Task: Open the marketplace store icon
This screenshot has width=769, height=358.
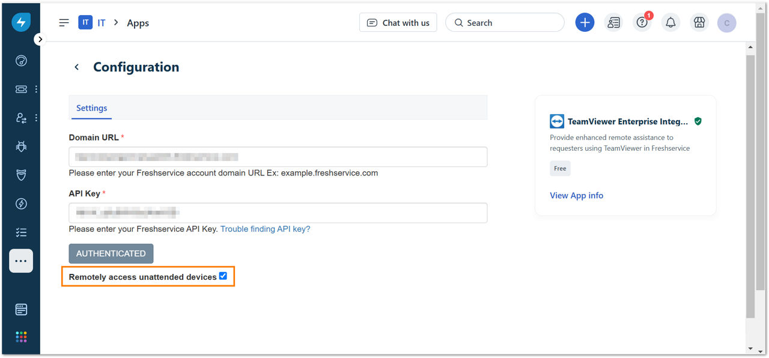Action: 699,23
